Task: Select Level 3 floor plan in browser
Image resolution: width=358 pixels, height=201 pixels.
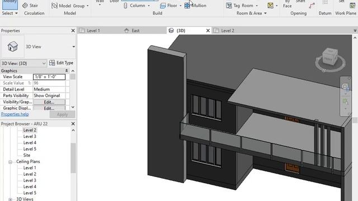Action: (x=30, y=136)
